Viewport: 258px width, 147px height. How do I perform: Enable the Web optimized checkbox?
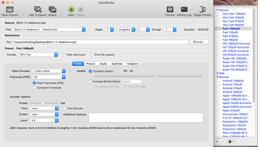[x=64, y=55]
